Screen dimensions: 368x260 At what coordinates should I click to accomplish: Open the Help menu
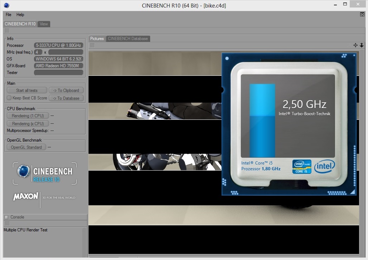click(x=20, y=15)
